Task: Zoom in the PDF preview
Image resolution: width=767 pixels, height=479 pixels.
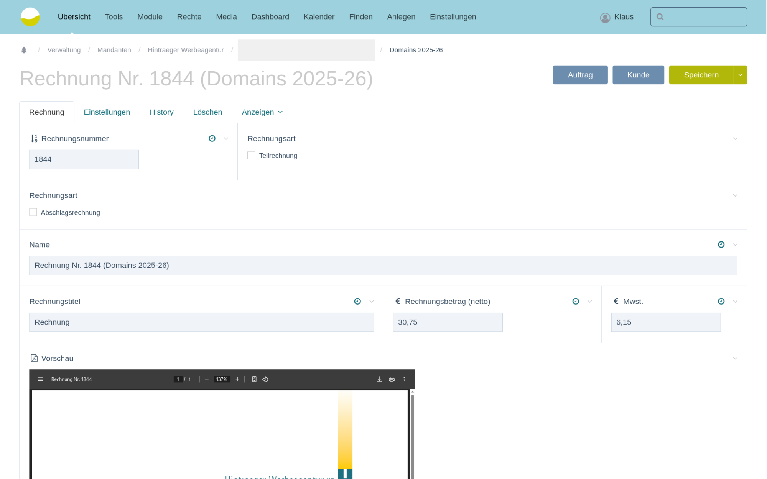Action: coord(237,379)
